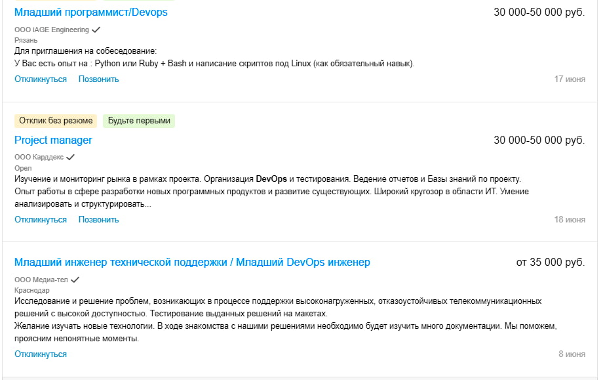Image resolution: width=603 pixels, height=380 pixels.
Task: Click the salary 30 000-50 000 руб. for Devops vacancy
Action: point(539,10)
